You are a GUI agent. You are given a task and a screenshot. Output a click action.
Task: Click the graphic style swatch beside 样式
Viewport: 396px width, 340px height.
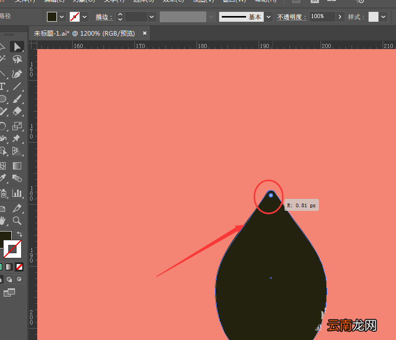(374, 17)
